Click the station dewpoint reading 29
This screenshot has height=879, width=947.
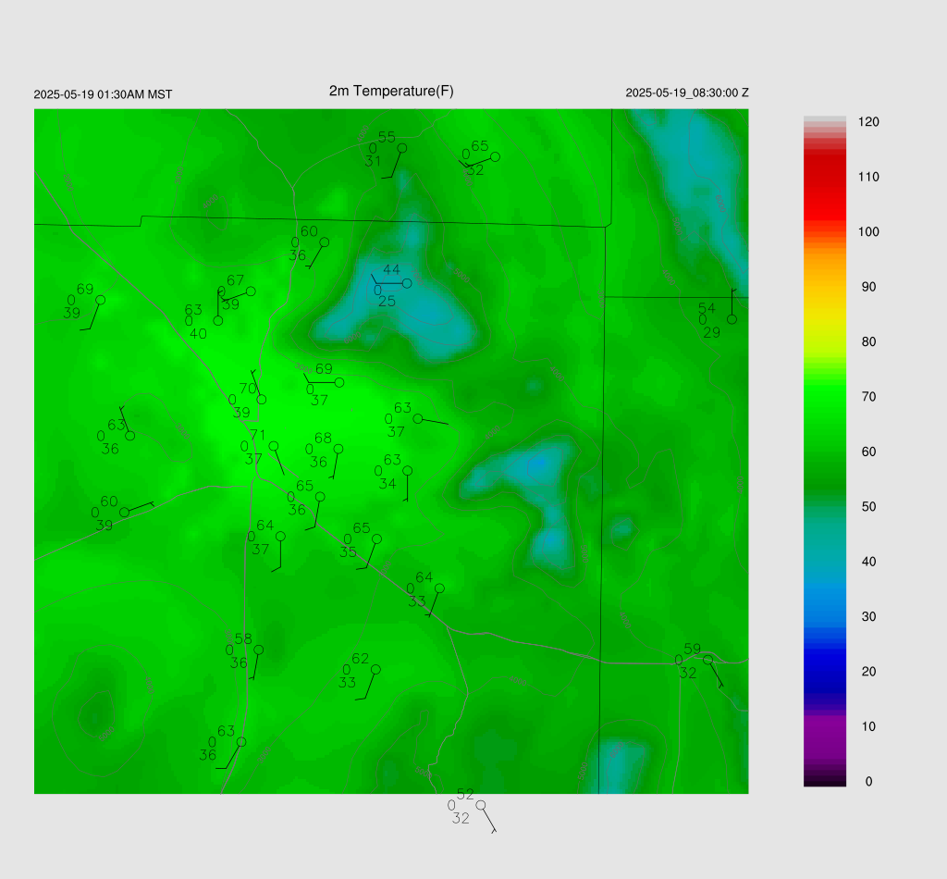coord(711,332)
